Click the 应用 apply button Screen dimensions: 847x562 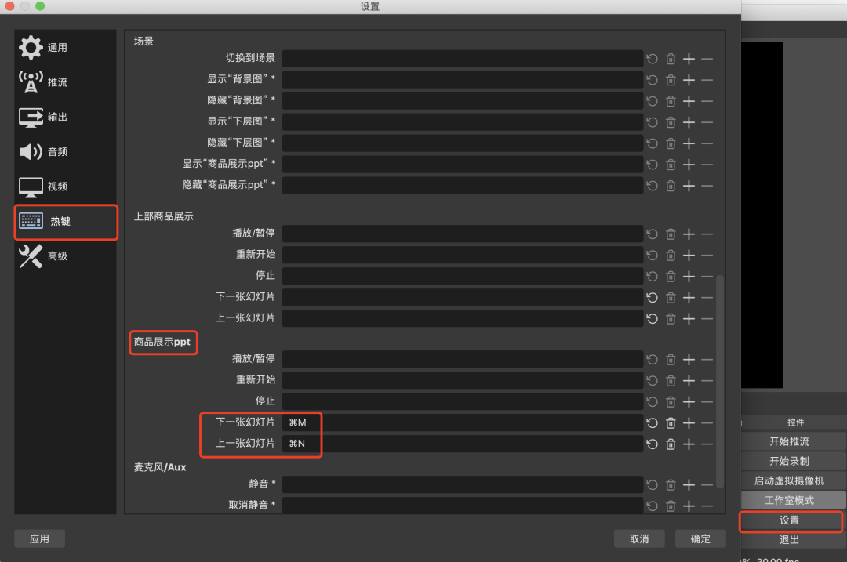click(x=39, y=538)
